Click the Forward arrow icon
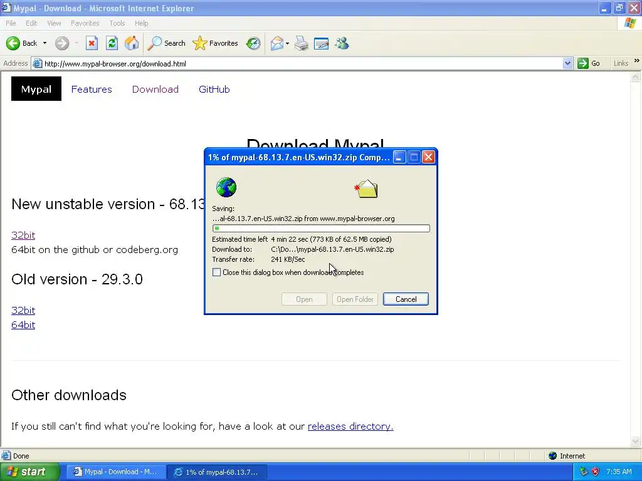642x481 pixels. 62,43
